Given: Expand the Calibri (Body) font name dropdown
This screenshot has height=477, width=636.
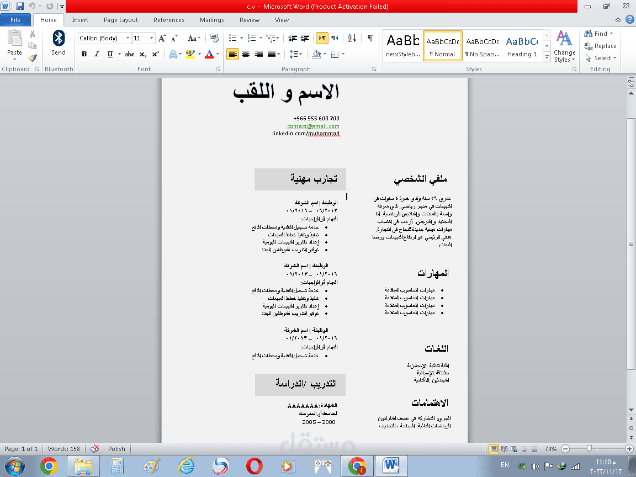Looking at the screenshot, I should 128,38.
